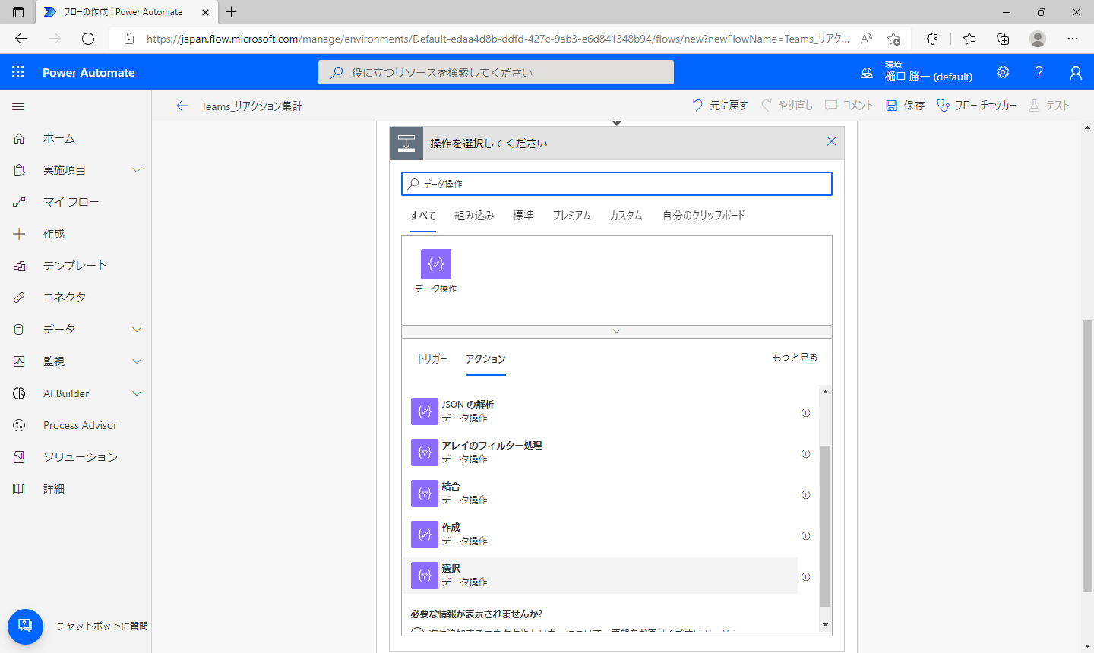
Task: Select the アレイのフィルター処理 action
Action: coord(600,453)
